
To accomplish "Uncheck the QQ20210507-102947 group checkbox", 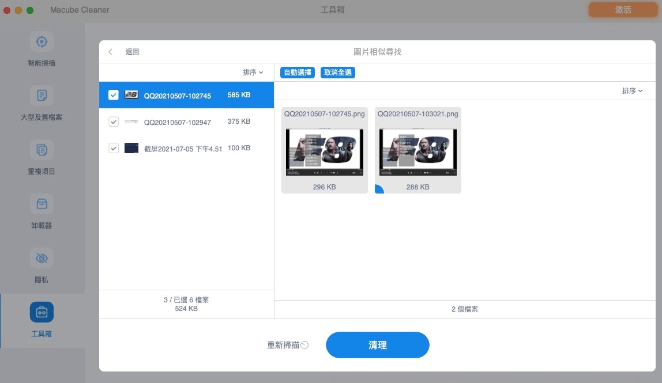I will 113,122.
